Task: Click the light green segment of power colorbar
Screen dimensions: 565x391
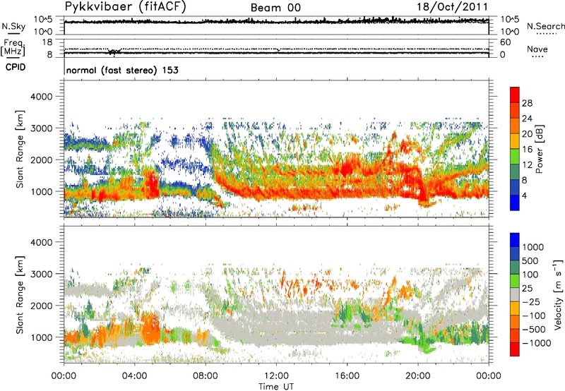Action: click(515, 156)
